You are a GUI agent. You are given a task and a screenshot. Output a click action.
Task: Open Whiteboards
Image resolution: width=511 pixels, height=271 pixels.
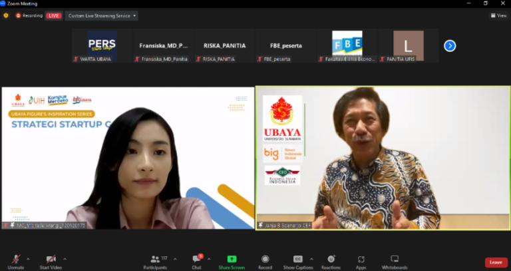395,260
